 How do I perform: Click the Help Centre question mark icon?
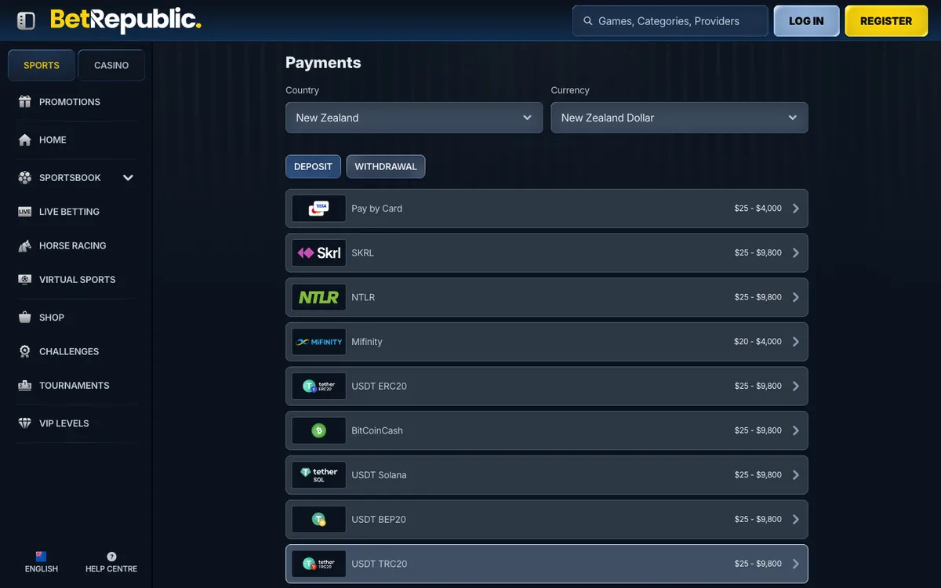[x=111, y=557]
